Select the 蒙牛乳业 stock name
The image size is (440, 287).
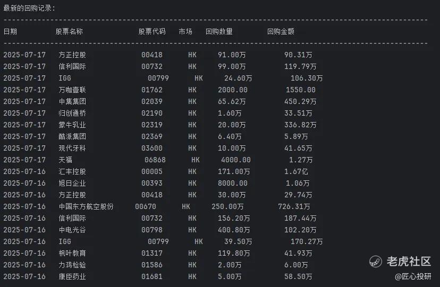72,125
